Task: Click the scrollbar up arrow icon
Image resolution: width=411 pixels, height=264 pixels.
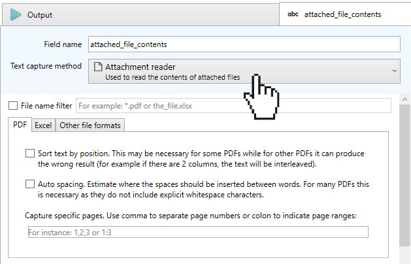Action: (x=404, y=99)
